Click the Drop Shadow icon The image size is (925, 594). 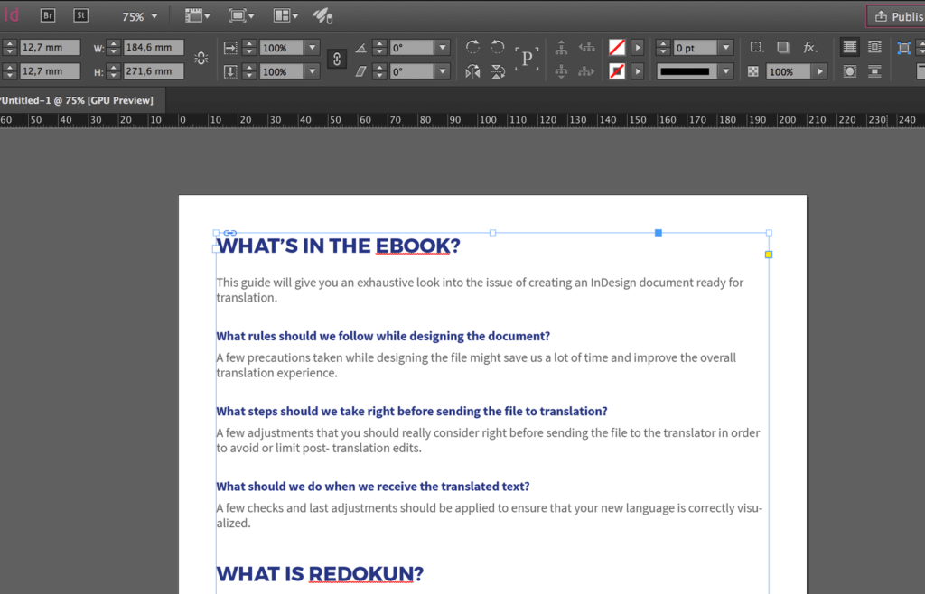tap(783, 47)
